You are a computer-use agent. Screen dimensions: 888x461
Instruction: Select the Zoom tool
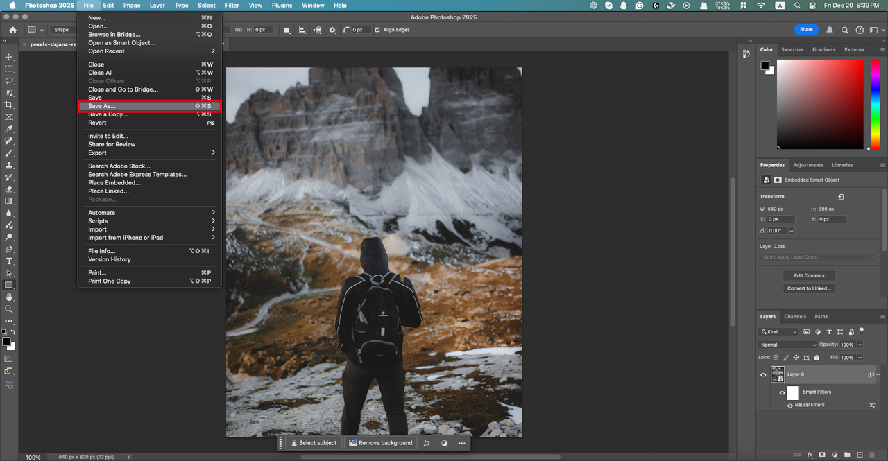tap(9, 309)
